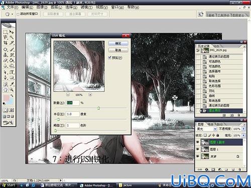The height and width of the screenshot is (188, 251).
Task: Select the Rectangular Marquee tool
Action: 6,32
